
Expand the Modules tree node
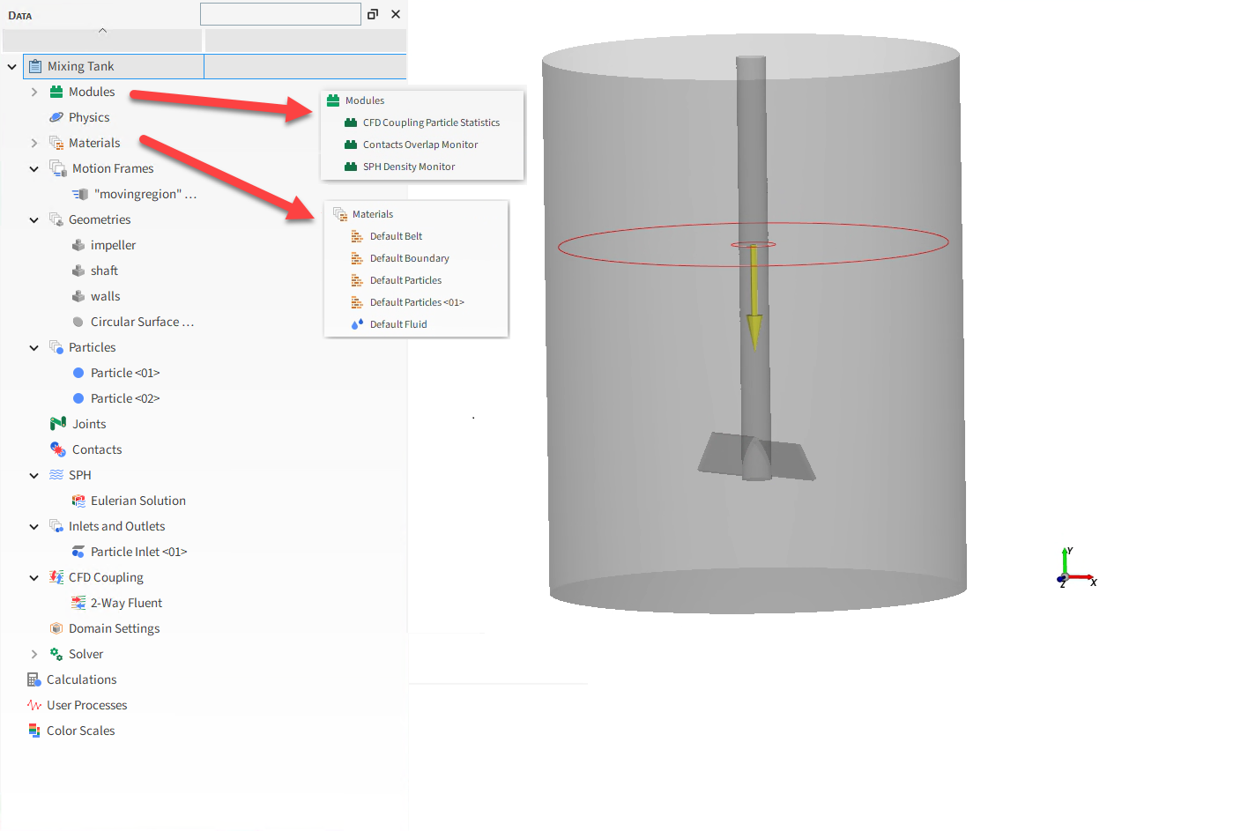point(33,92)
